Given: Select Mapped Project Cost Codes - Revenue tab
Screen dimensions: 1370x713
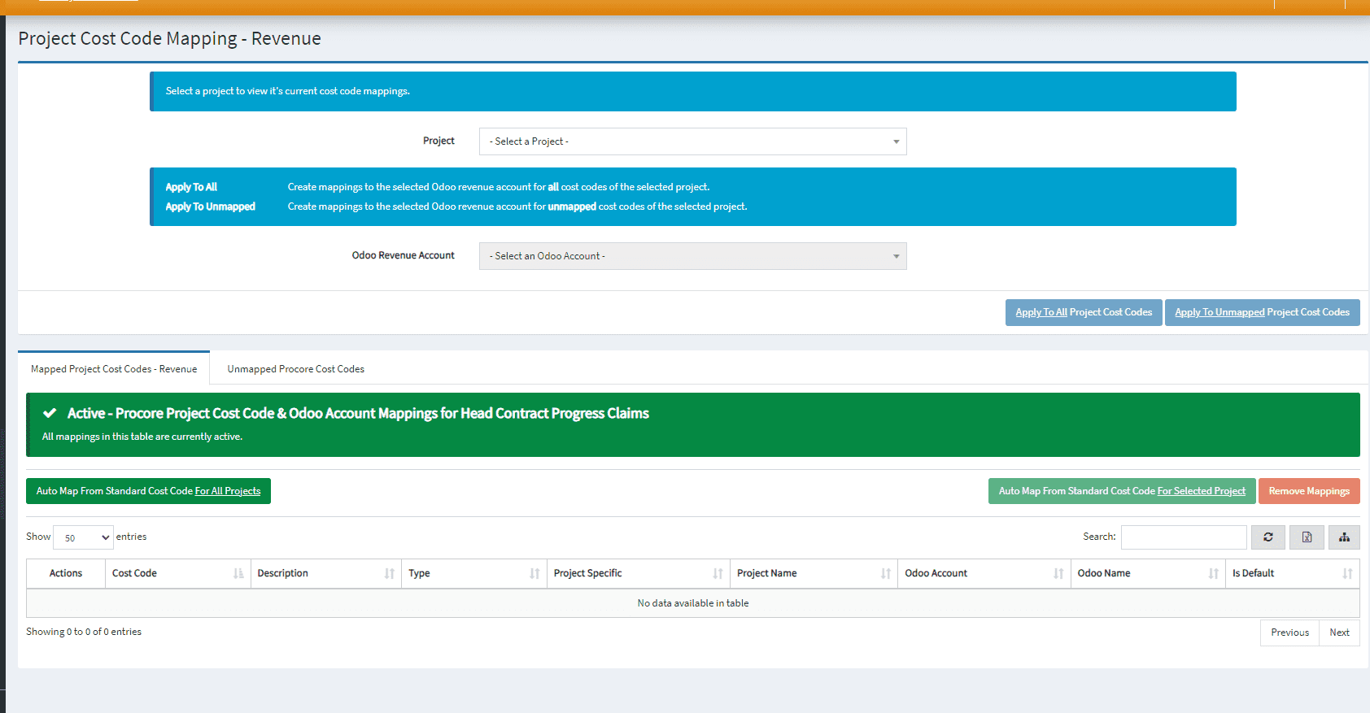Looking at the screenshot, I should click(x=114, y=369).
